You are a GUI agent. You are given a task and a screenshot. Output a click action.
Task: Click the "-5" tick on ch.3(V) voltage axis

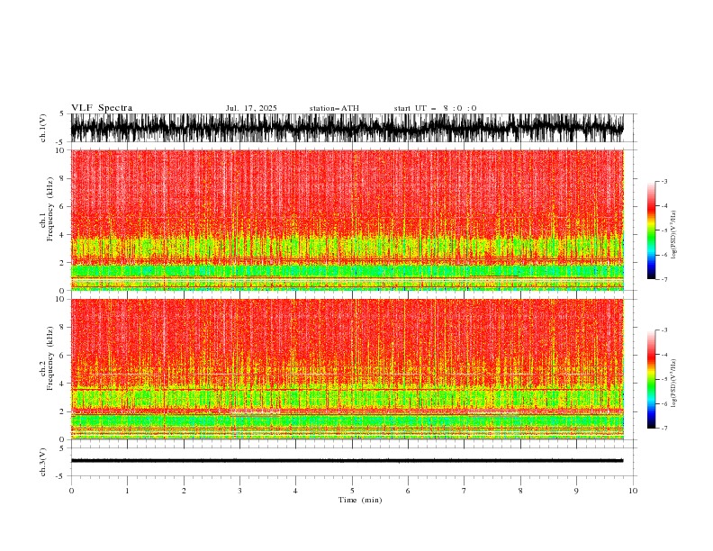(60, 476)
